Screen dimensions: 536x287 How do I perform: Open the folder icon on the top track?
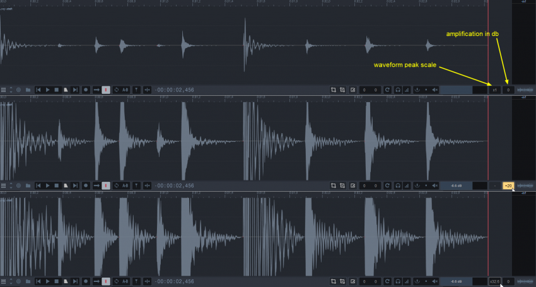click(x=28, y=90)
